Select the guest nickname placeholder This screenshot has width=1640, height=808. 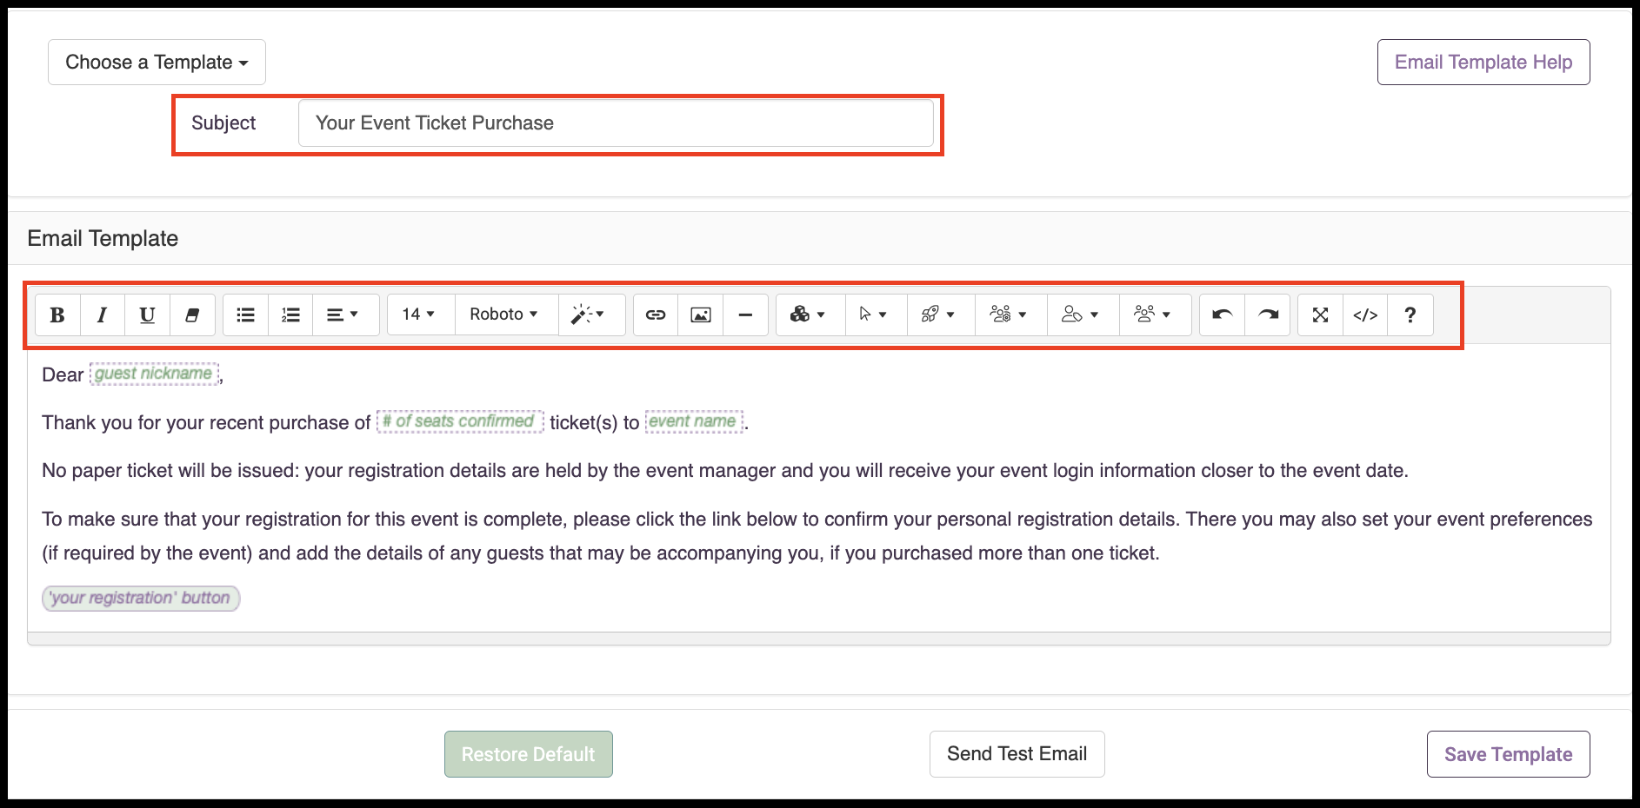tap(154, 374)
